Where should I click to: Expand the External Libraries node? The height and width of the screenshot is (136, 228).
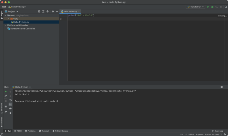(x=5, y=25)
